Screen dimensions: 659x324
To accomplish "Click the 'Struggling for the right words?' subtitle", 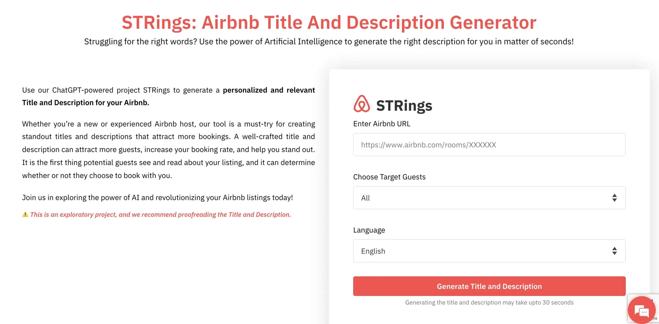I will 329,42.
